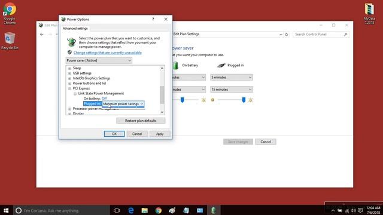This screenshot has height=215, width=383.
Task: Click Apply in Power Options
Action: pos(160,134)
